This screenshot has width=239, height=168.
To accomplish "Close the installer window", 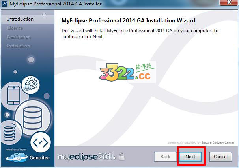I will pos(229,2).
